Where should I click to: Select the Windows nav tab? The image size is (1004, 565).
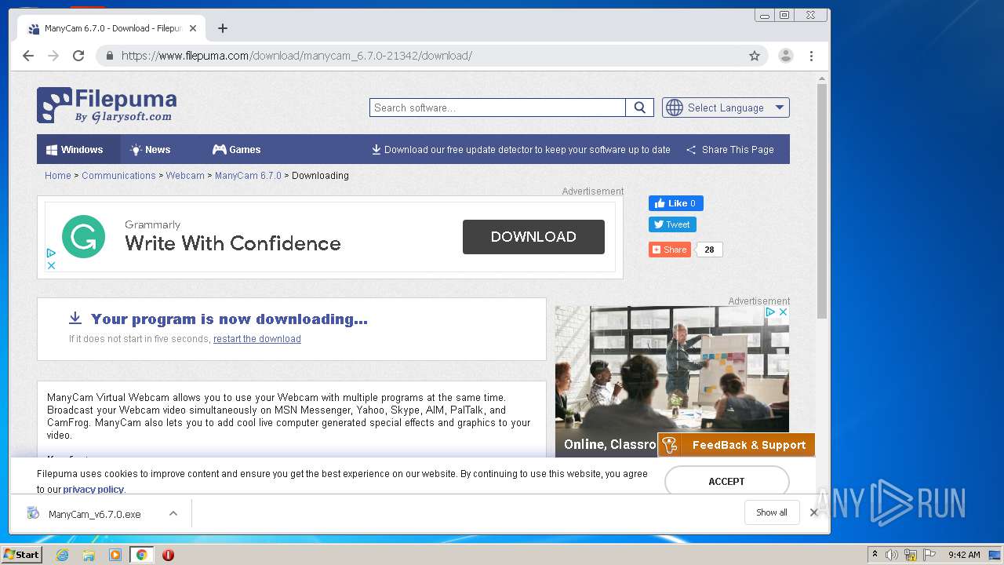point(78,149)
